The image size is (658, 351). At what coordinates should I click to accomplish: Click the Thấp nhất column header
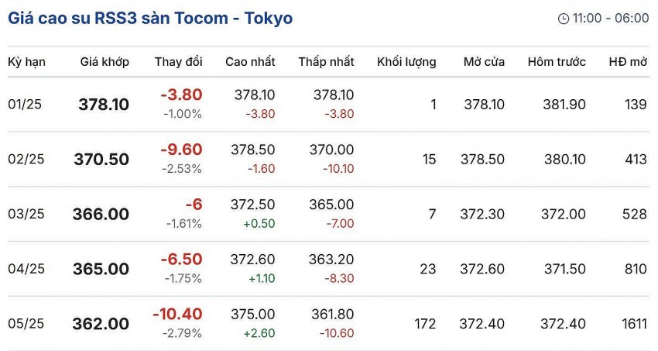click(x=326, y=62)
